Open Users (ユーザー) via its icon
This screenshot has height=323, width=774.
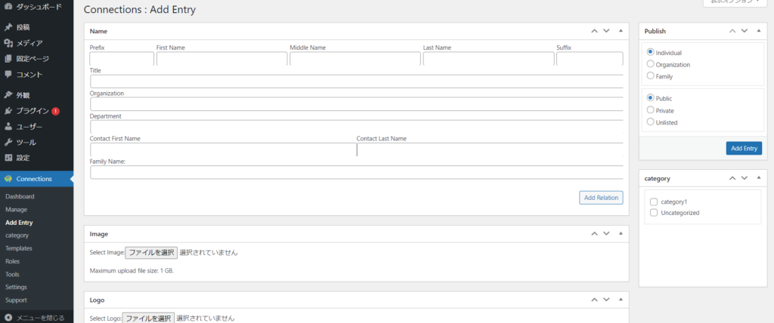(8, 127)
